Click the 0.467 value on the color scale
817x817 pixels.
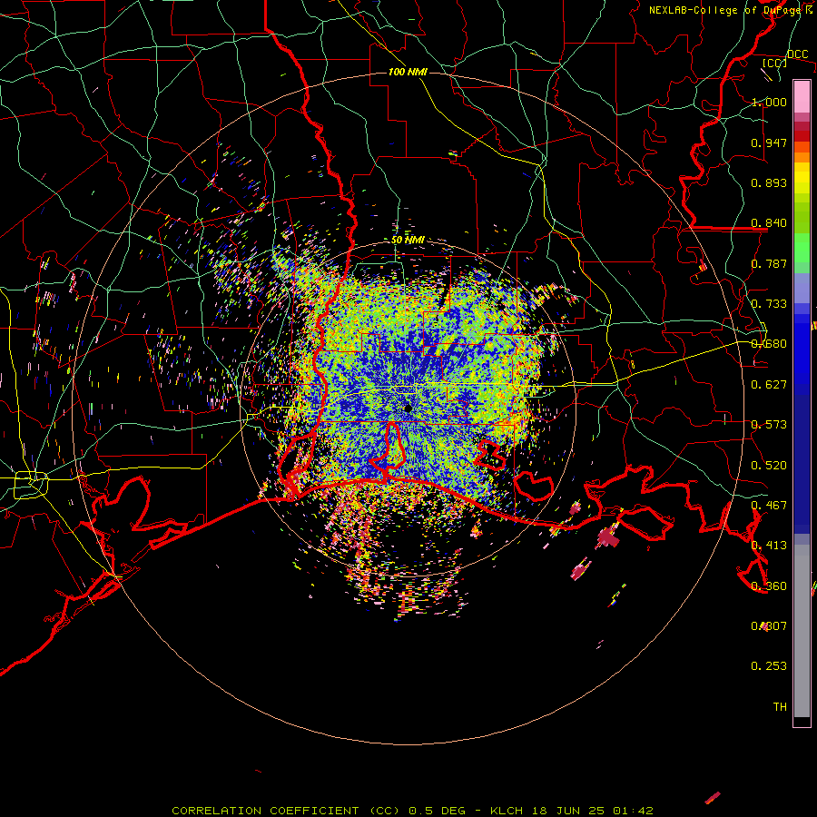[769, 506]
